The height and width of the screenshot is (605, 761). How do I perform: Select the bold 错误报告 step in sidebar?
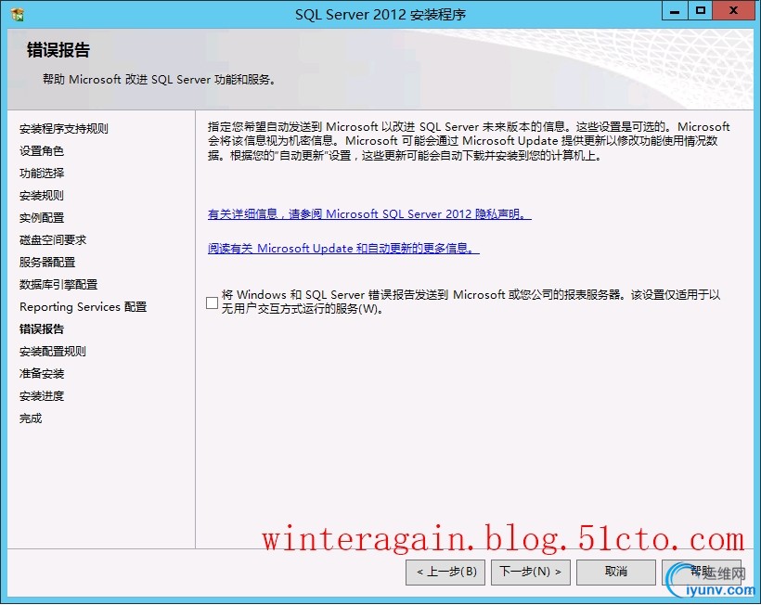[42, 329]
